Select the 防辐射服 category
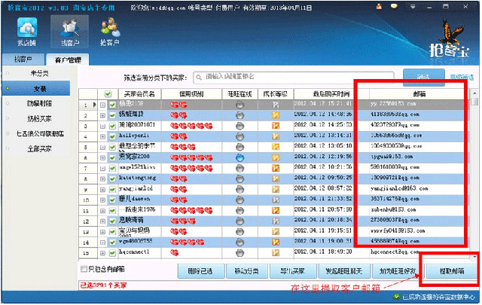 [x=39, y=104]
